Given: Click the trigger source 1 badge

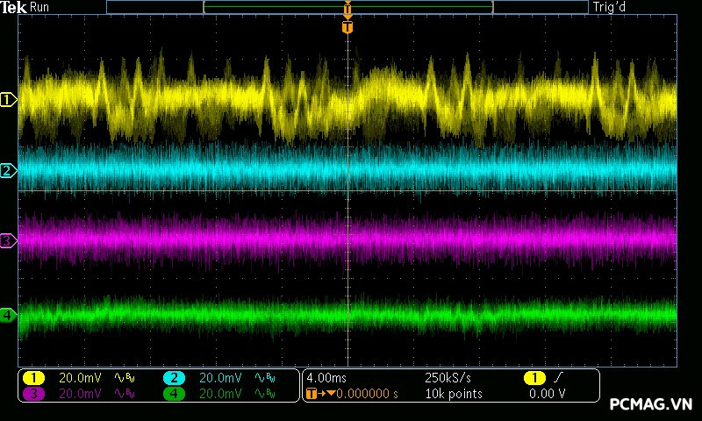Looking at the screenshot, I should pyautogui.click(x=534, y=377).
